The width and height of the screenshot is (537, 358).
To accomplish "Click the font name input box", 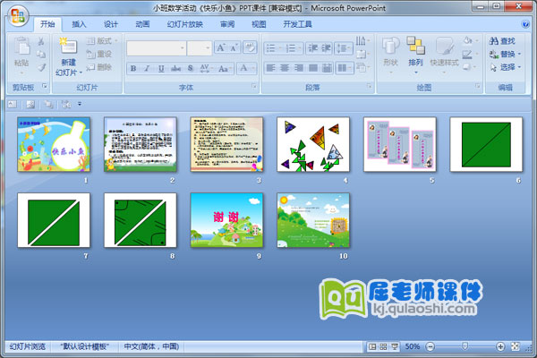I will pos(157,48).
